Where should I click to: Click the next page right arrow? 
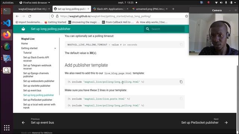(226, 122)
